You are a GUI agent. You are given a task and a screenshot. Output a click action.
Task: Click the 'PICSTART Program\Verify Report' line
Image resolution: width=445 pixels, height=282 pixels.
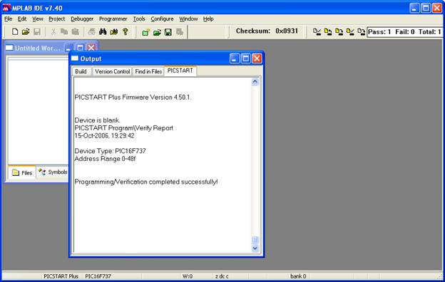pos(124,127)
